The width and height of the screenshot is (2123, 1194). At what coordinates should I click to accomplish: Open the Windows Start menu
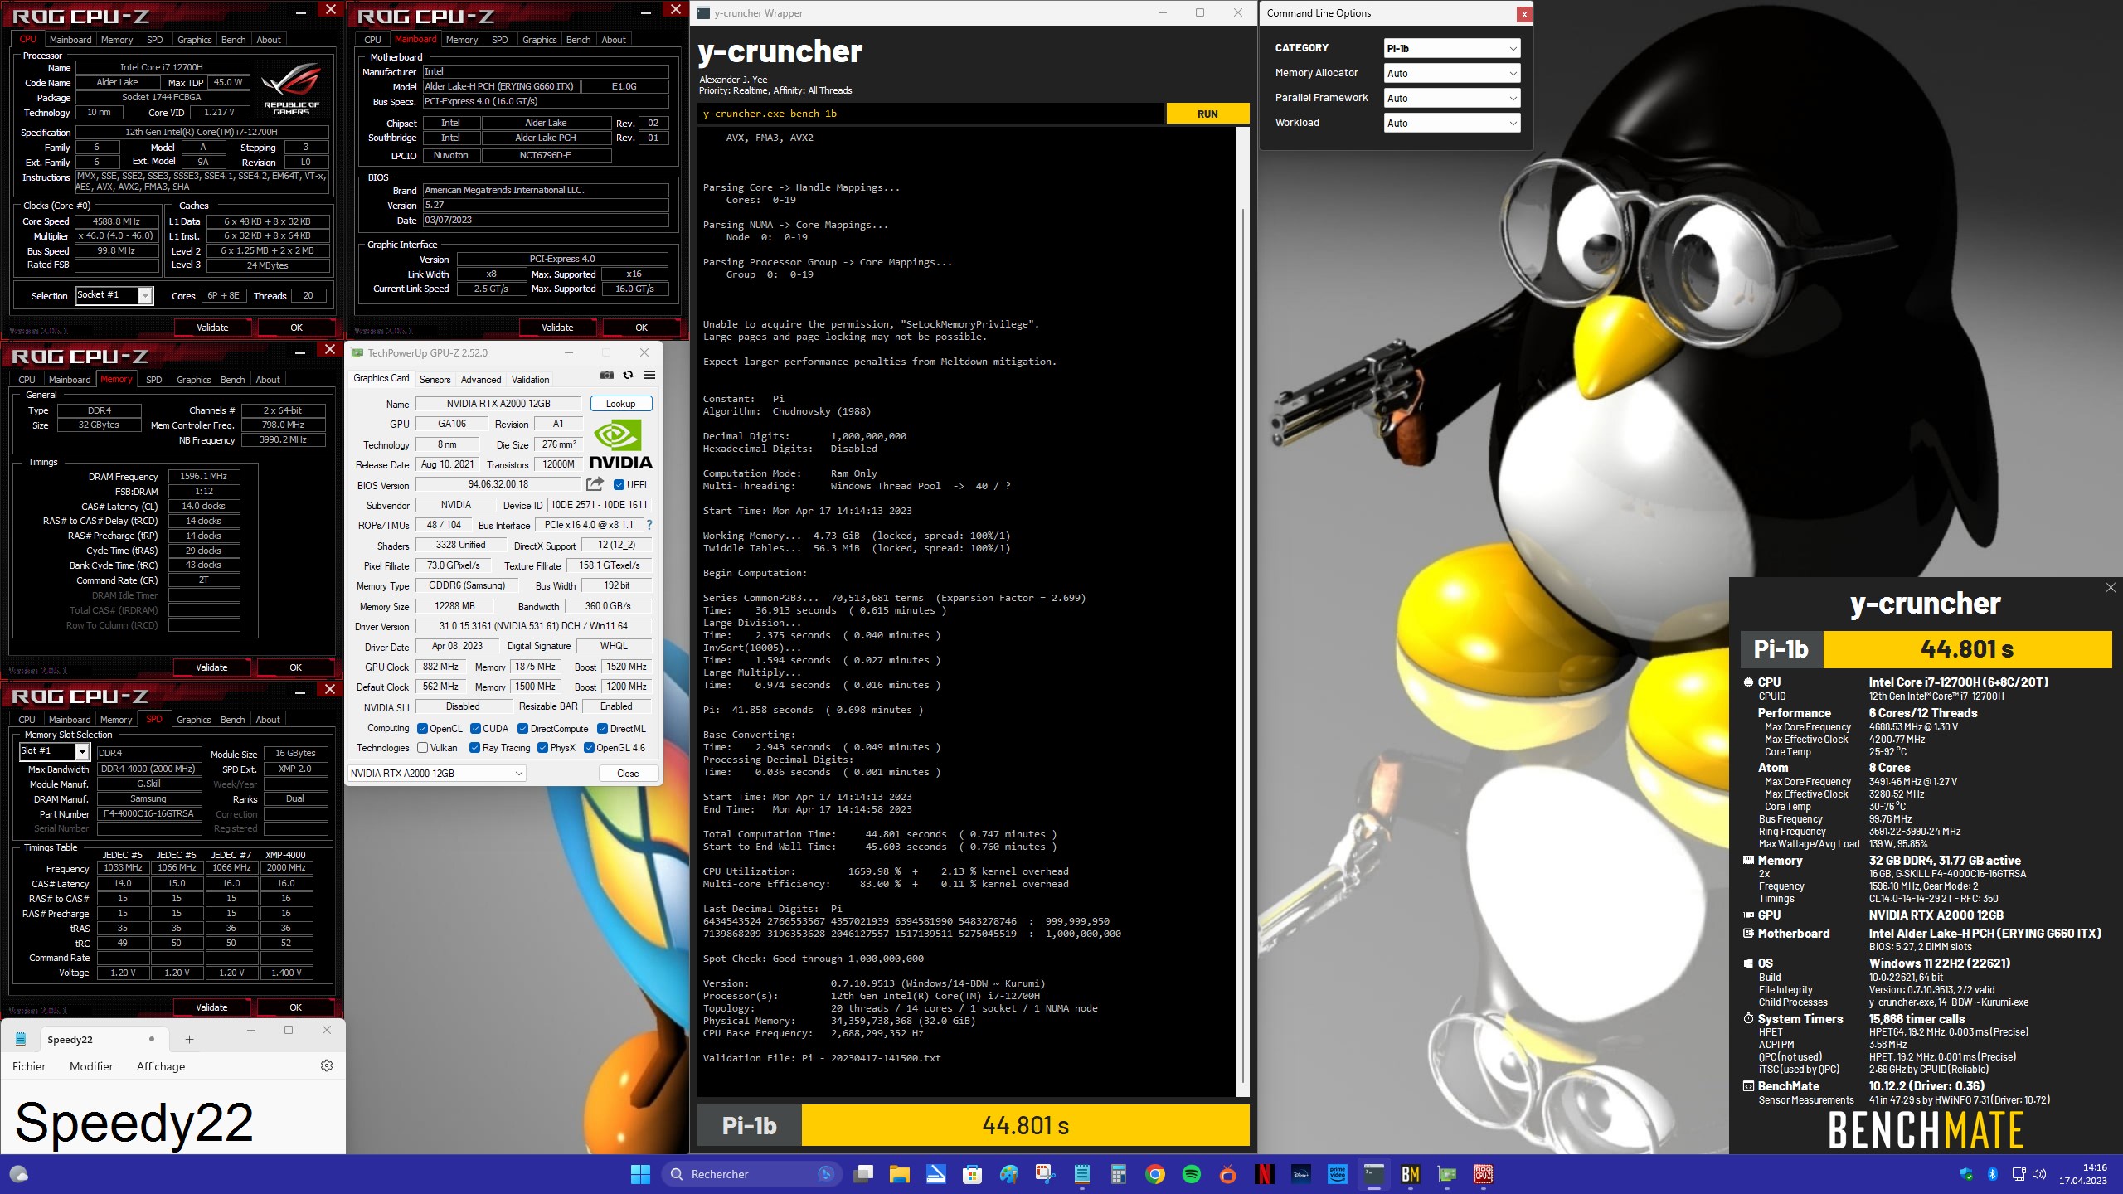(x=640, y=1174)
